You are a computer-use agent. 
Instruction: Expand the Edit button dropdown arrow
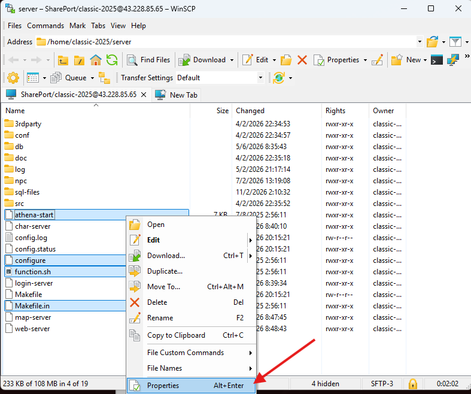pos(274,60)
